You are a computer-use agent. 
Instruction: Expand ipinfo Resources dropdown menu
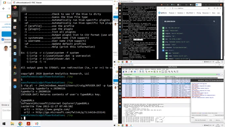pyautogui.click(x=206, y=13)
